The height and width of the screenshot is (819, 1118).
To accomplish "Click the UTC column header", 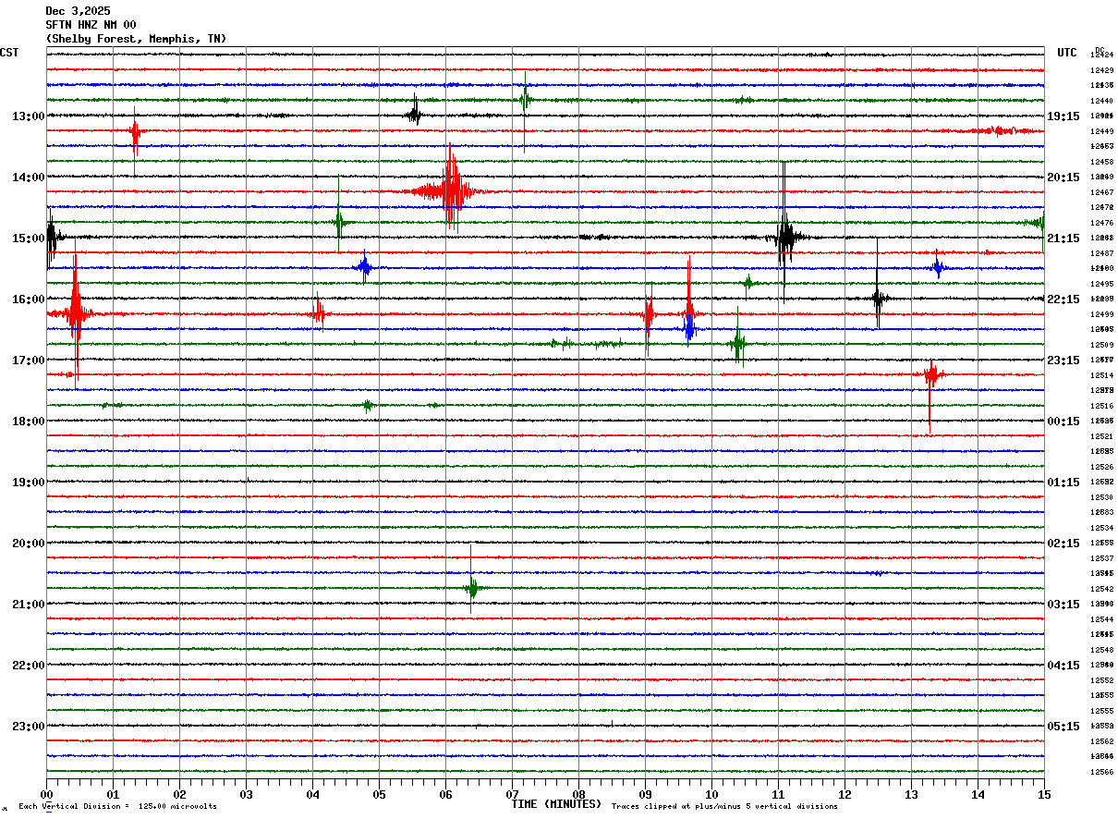I will click(x=1067, y=53).
